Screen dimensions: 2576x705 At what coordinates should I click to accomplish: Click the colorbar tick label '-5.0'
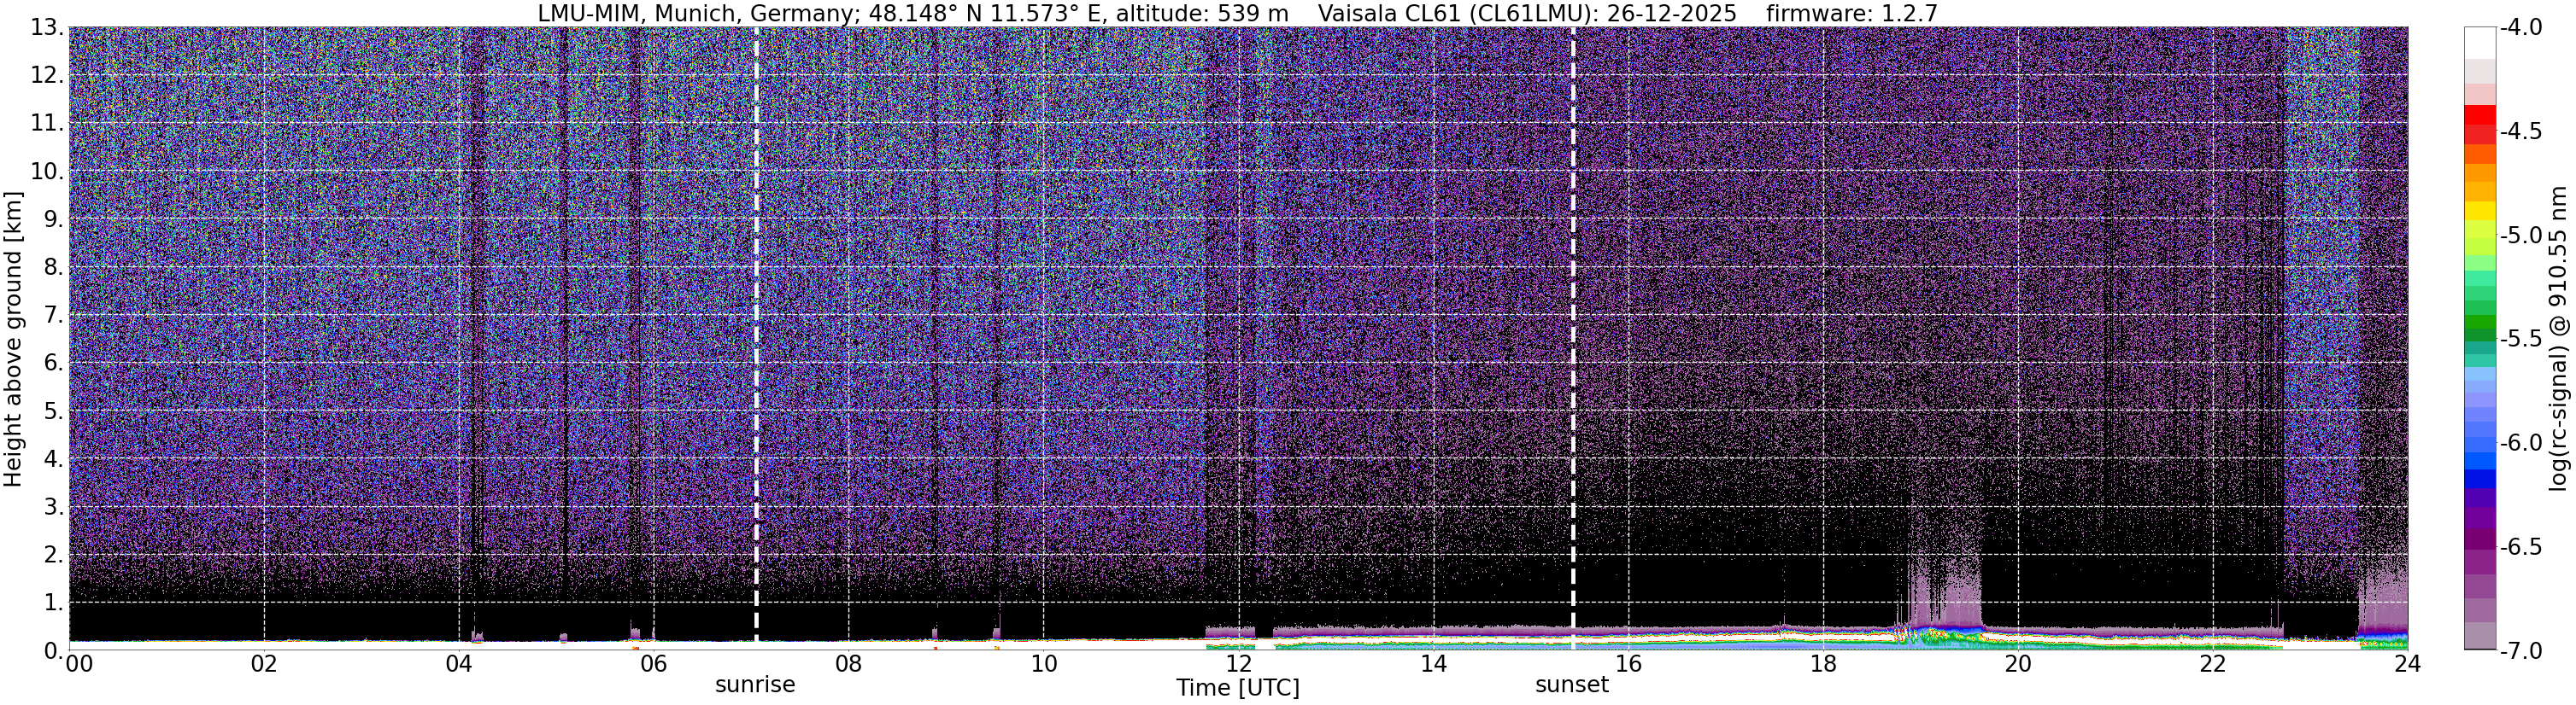(x=2521, y=236)
